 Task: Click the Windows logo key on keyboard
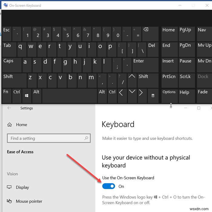(27, 96)
